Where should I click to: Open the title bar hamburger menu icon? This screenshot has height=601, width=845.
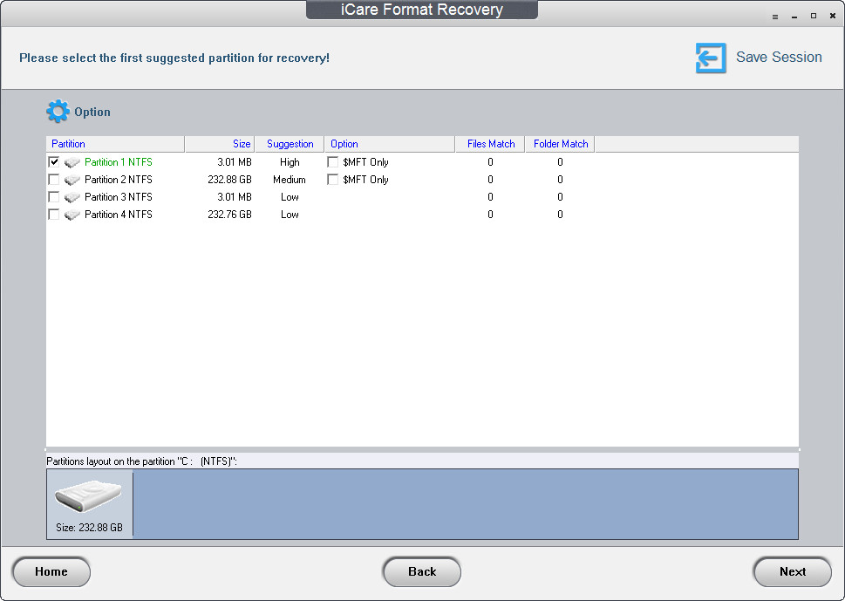775,17
